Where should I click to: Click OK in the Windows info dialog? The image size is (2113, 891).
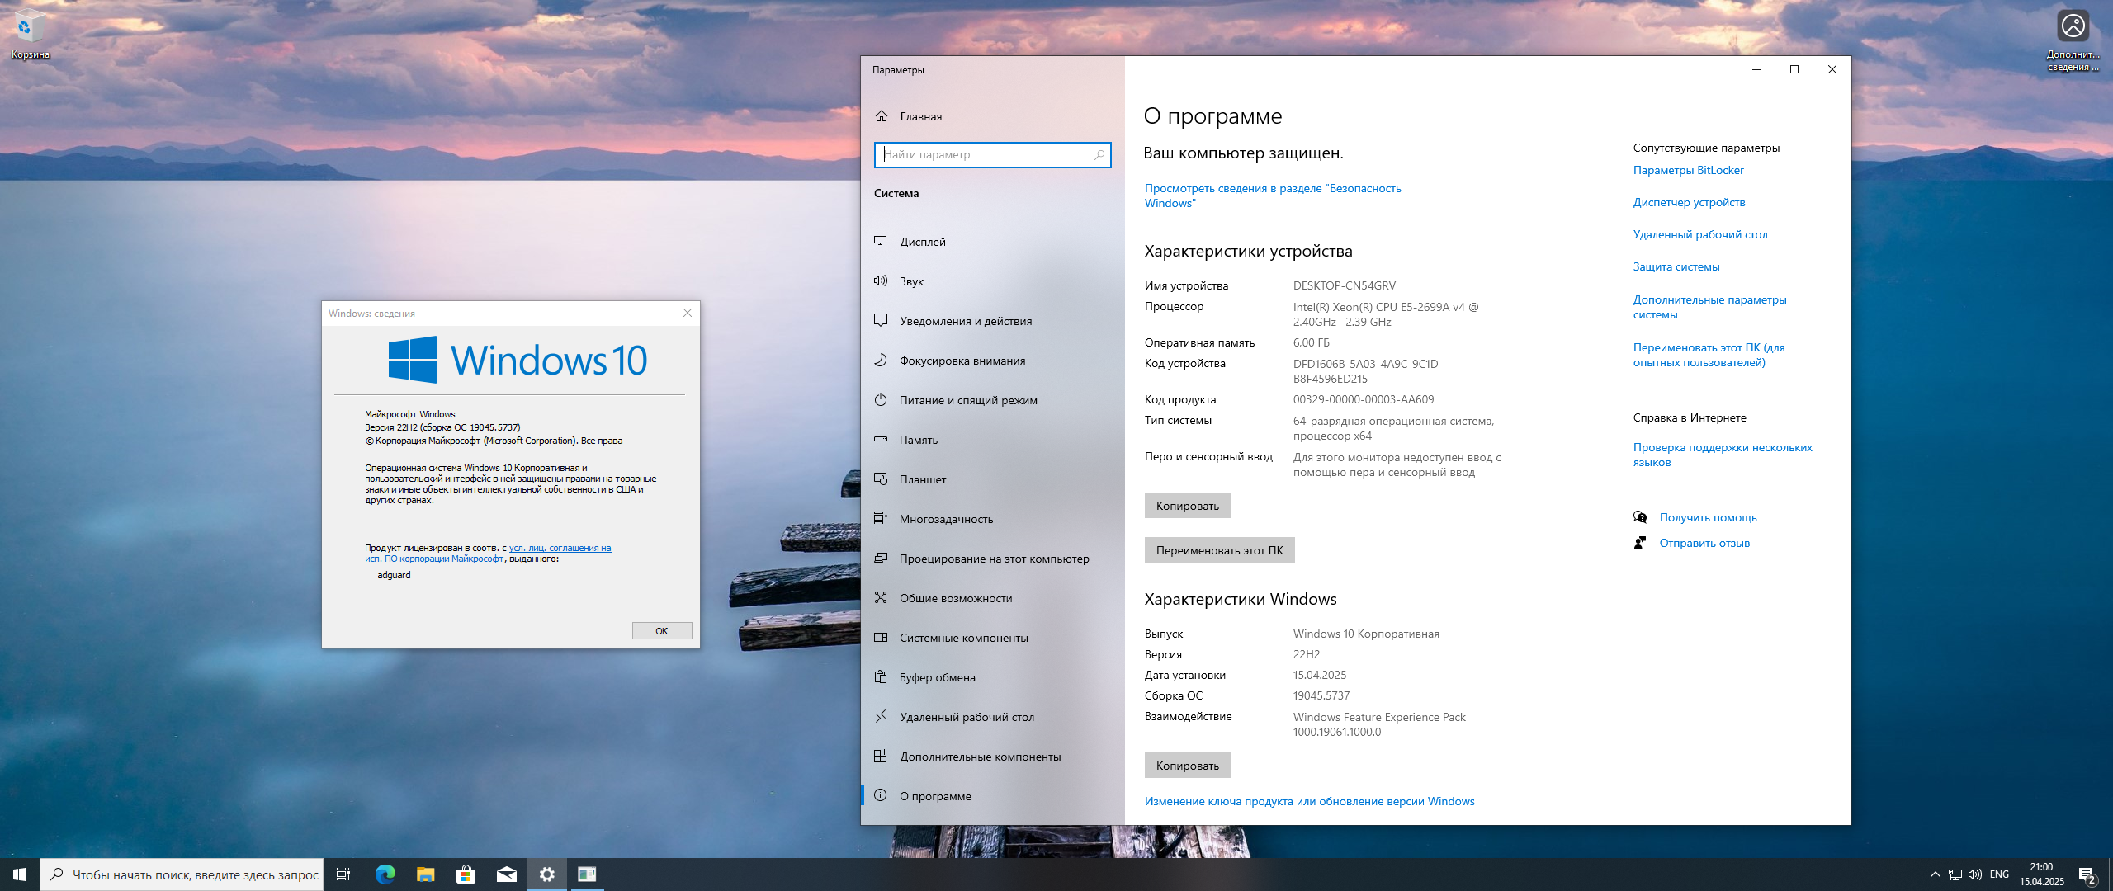point(661,631)
